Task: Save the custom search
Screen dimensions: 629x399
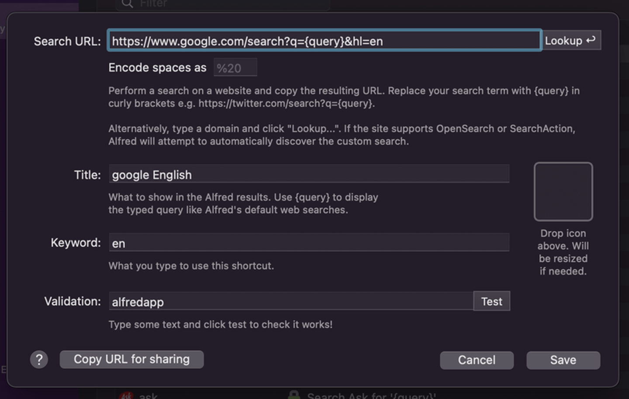Action: 563,360
